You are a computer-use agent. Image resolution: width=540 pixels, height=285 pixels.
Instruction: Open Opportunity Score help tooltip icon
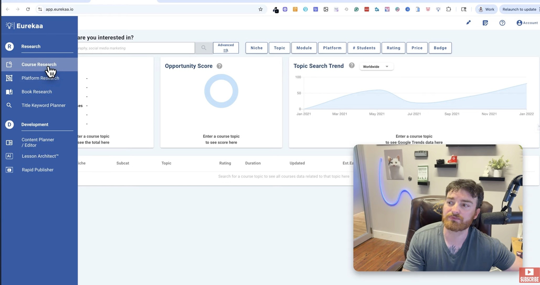coord(219,66)
